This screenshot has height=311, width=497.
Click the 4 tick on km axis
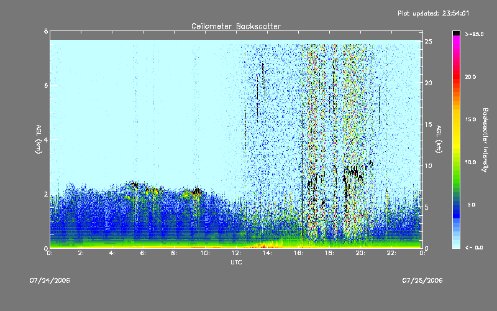coord(46,139)
